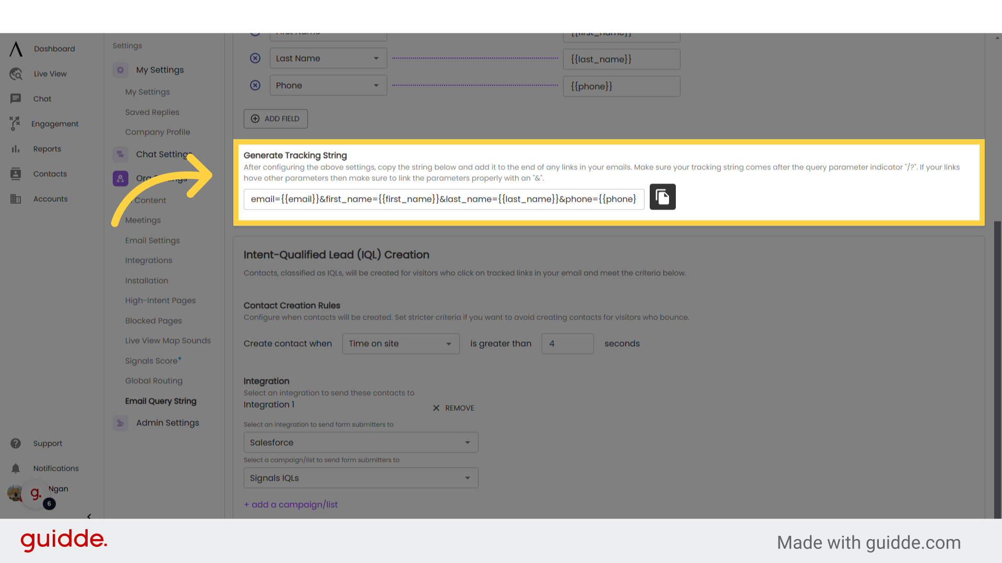Click REMOVE for Integration 1
The height and width of the screenshot is (563, 1002).
click(454, 408)
